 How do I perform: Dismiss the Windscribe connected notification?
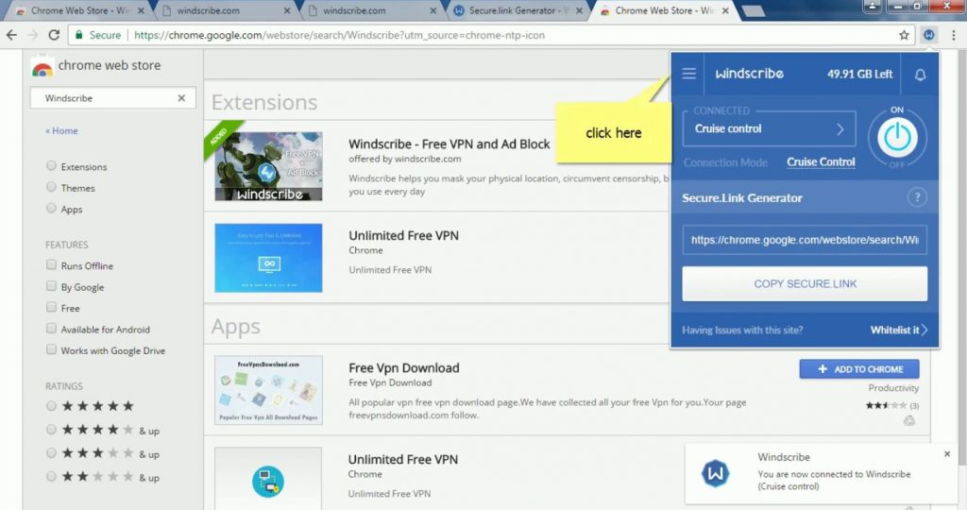946,454
